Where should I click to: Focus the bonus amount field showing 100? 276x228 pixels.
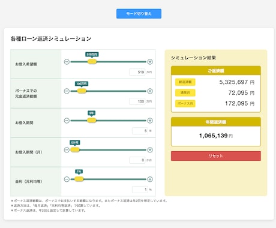coord(137,101)
